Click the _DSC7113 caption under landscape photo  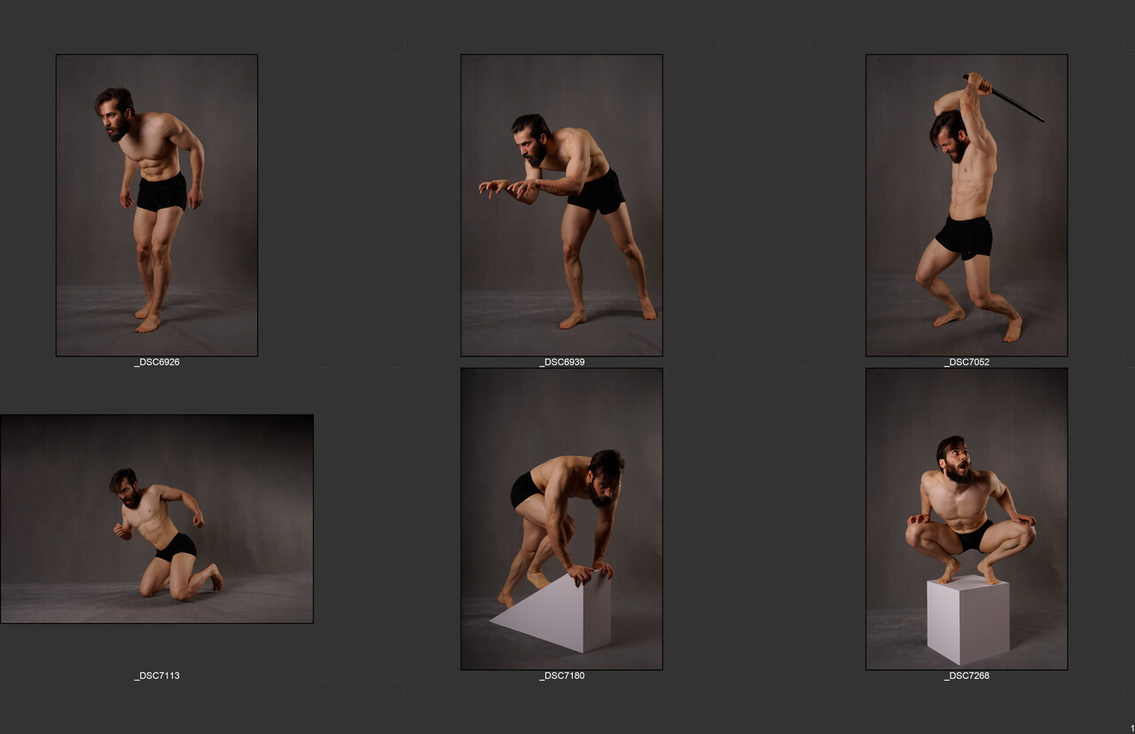pyautogui.click(x=157, y=675)
